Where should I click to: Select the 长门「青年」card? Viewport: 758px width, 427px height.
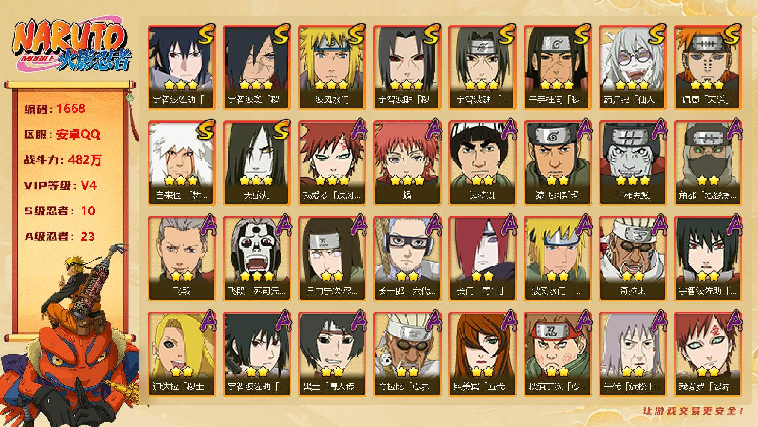482,259
